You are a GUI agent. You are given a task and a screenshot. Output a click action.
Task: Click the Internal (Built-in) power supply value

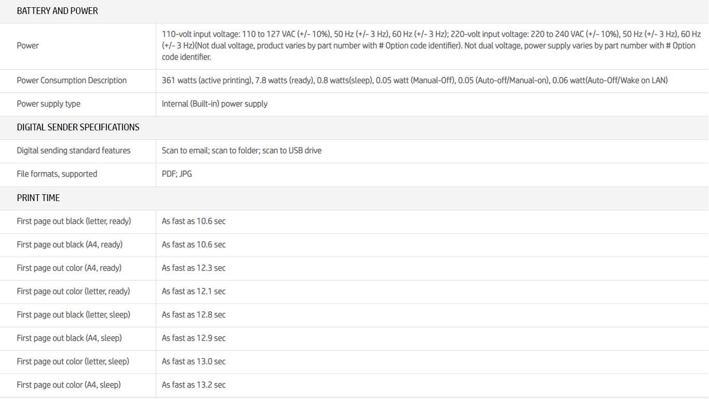215,104
